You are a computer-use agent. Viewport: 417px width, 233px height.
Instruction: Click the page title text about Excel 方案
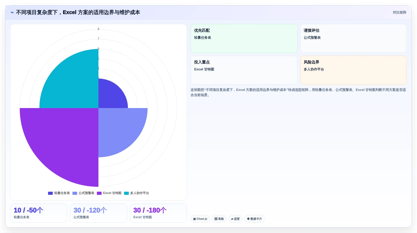78,12
